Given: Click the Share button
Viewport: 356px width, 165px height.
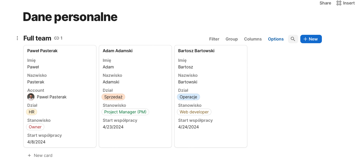Looking at the screenshot, I should [325, 3].
